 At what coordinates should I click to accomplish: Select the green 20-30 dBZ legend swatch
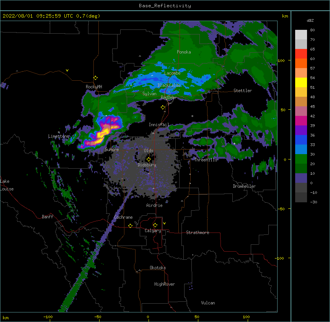301,159
